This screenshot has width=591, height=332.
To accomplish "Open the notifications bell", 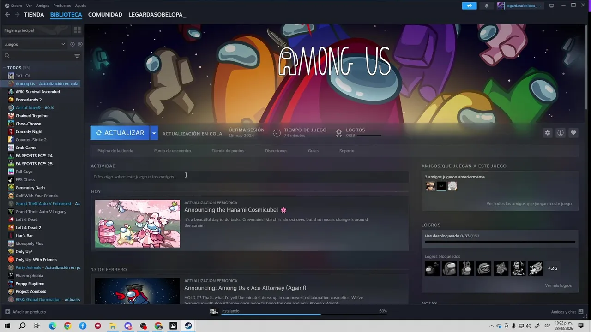I will 486,6.
